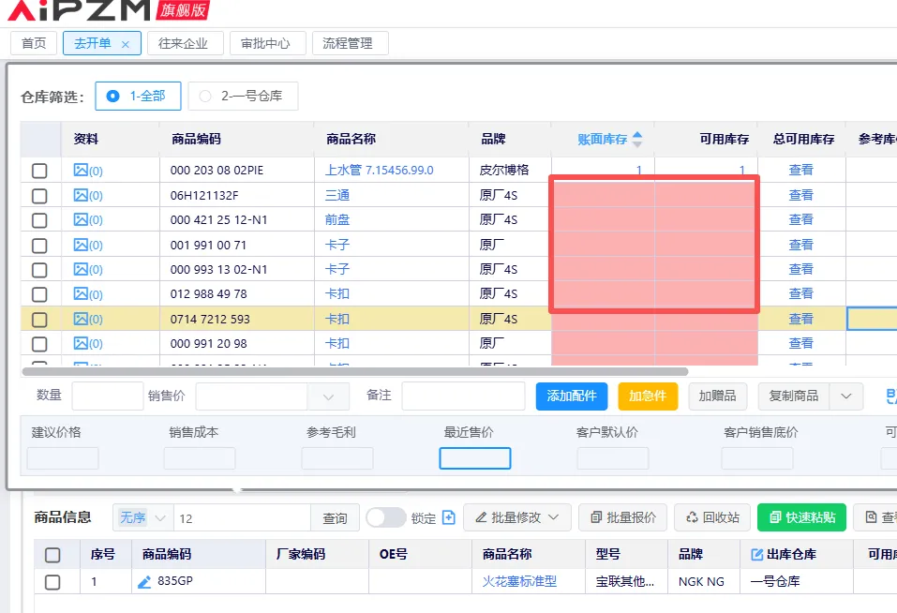The width and height of the screenshot is (897, 613).
Task: Open the 回收站 recycle bin
Action: tap(712, 517)
